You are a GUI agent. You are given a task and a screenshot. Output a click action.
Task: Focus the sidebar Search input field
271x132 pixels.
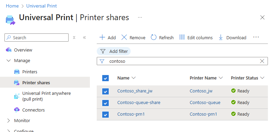click(36, 38)
